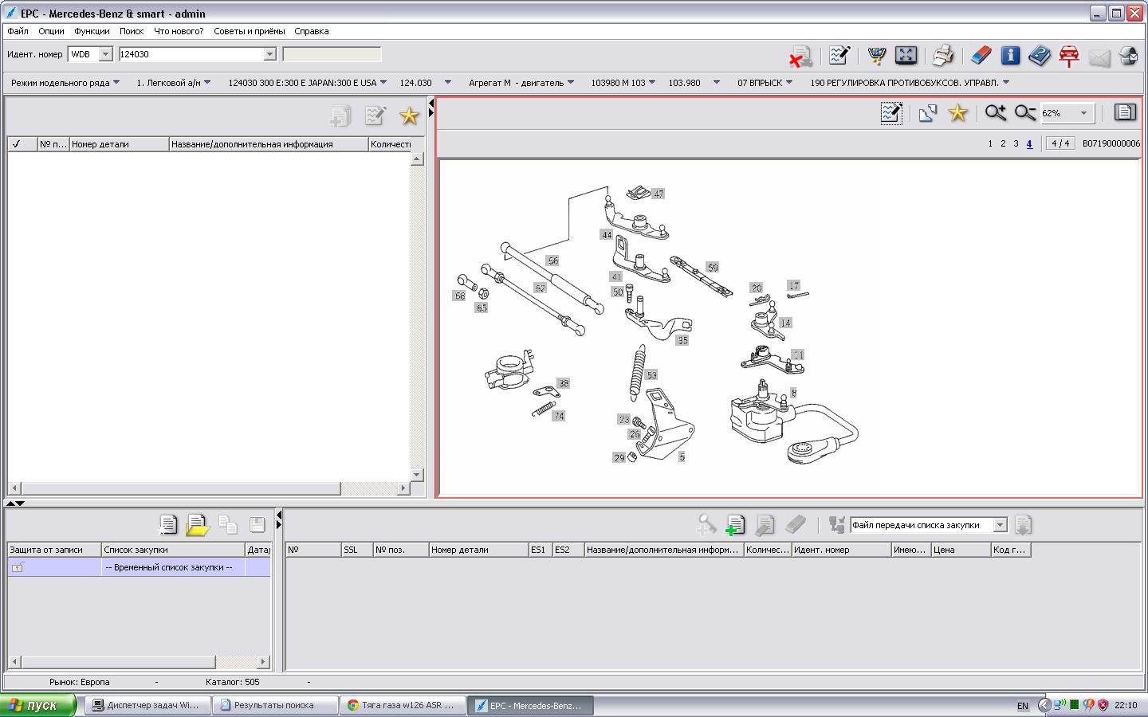Click the notes icon above the parts diagram
The width and height of the screenshot is (1148, 717).
click(x=891, y=113)
